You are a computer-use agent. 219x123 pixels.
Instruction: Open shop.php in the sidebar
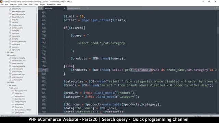(15, 47)
